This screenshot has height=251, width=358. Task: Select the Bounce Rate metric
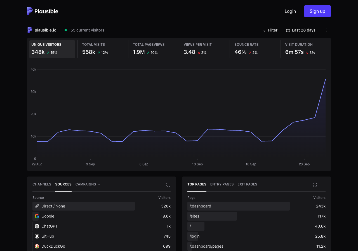[255, 49]
